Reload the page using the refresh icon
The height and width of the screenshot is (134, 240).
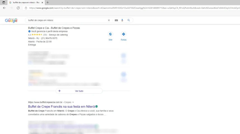click(x=18, y=8)
